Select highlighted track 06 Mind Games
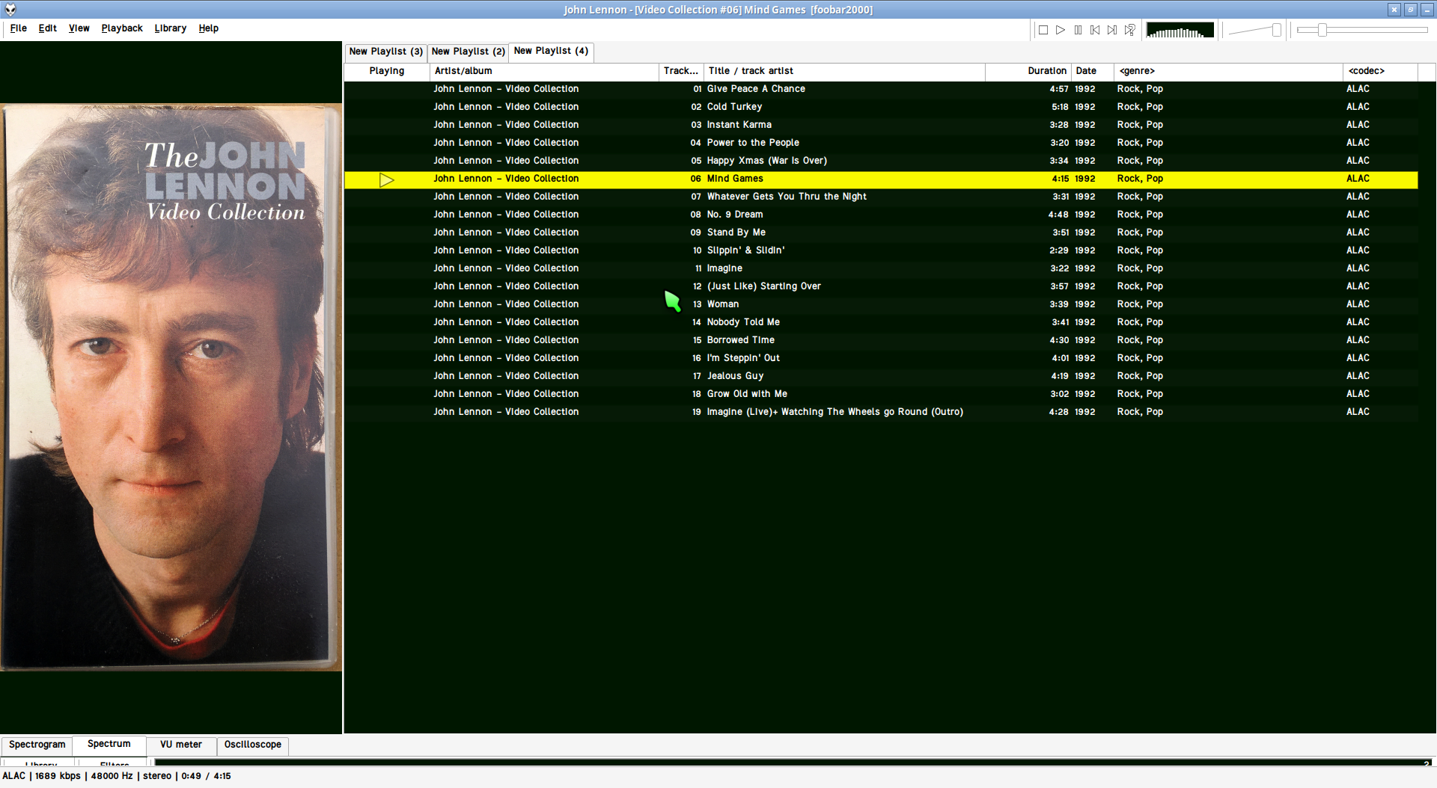Image resolution: width=1437 pixels, height=788 pixels. click(881, 179)
